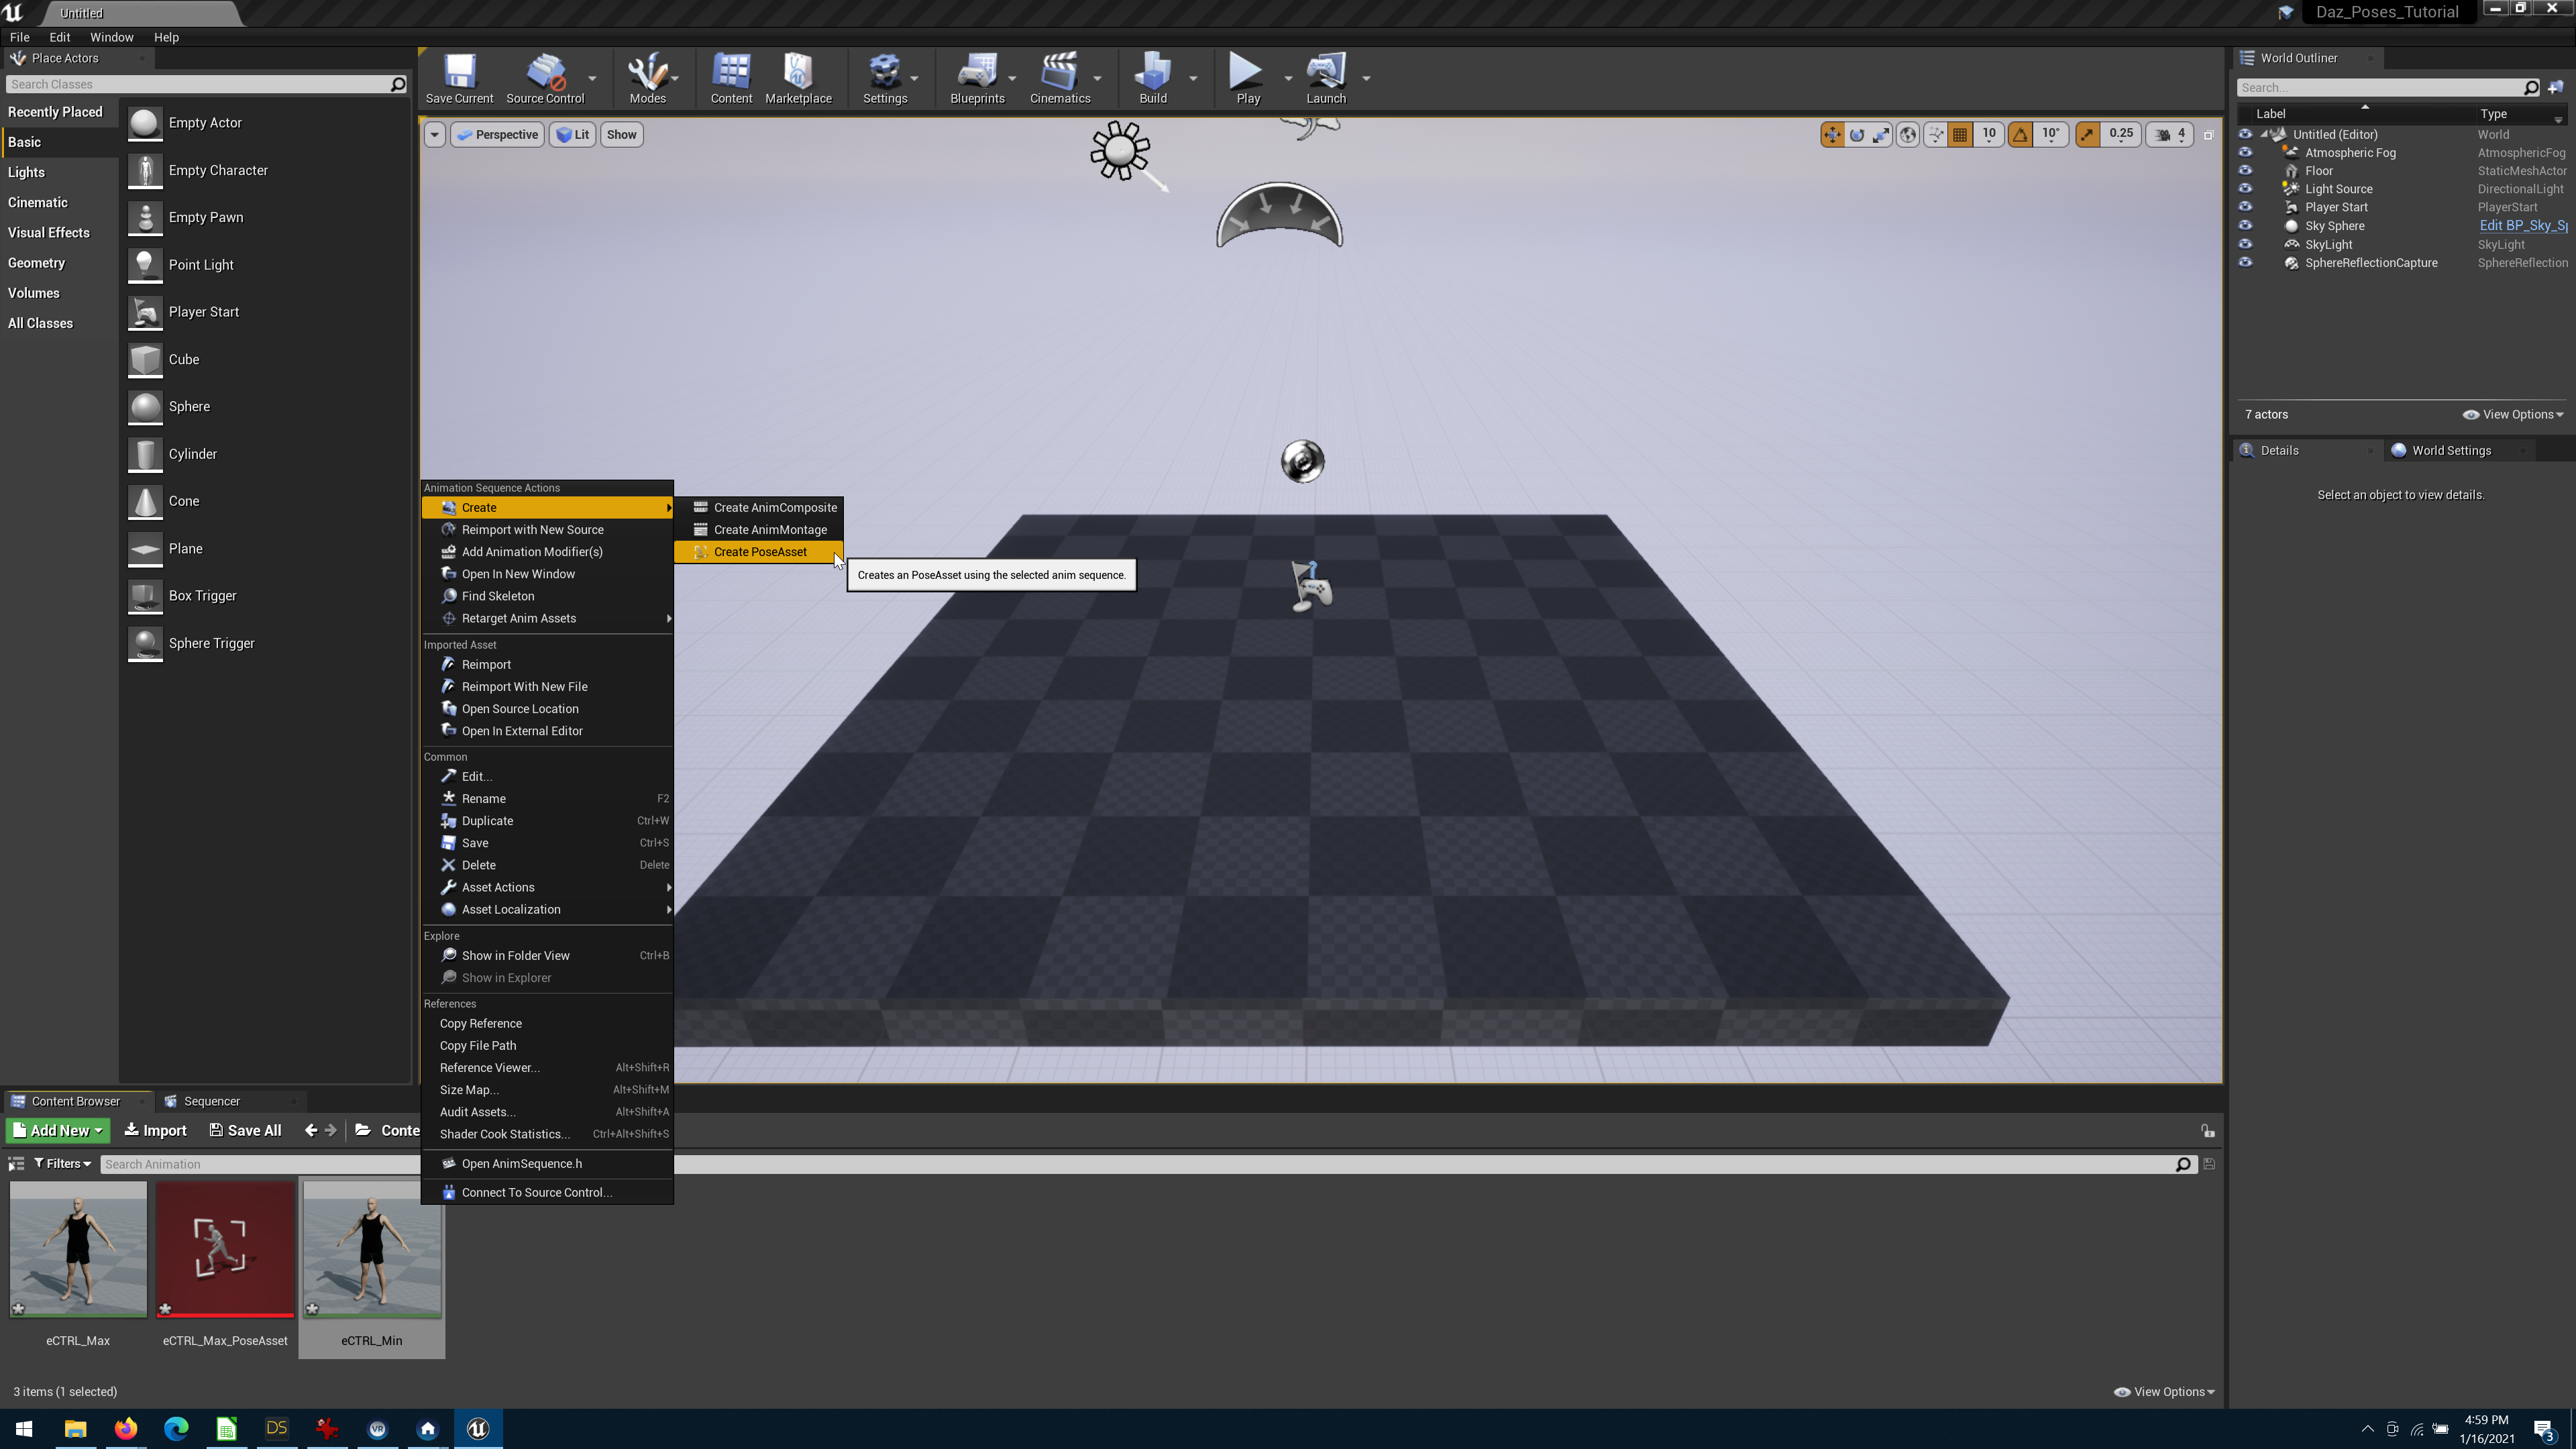The image size is (2576, 1449).
Task: Switch to the Sequencer tab
Action: [211, 1102]
